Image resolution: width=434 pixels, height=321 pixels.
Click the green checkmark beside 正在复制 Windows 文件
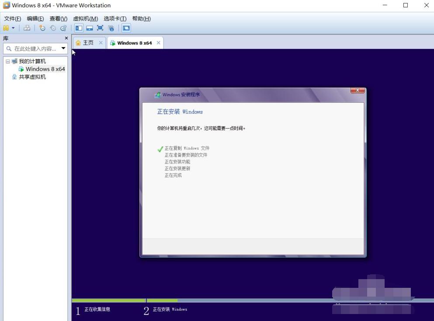tap(160, 148)
